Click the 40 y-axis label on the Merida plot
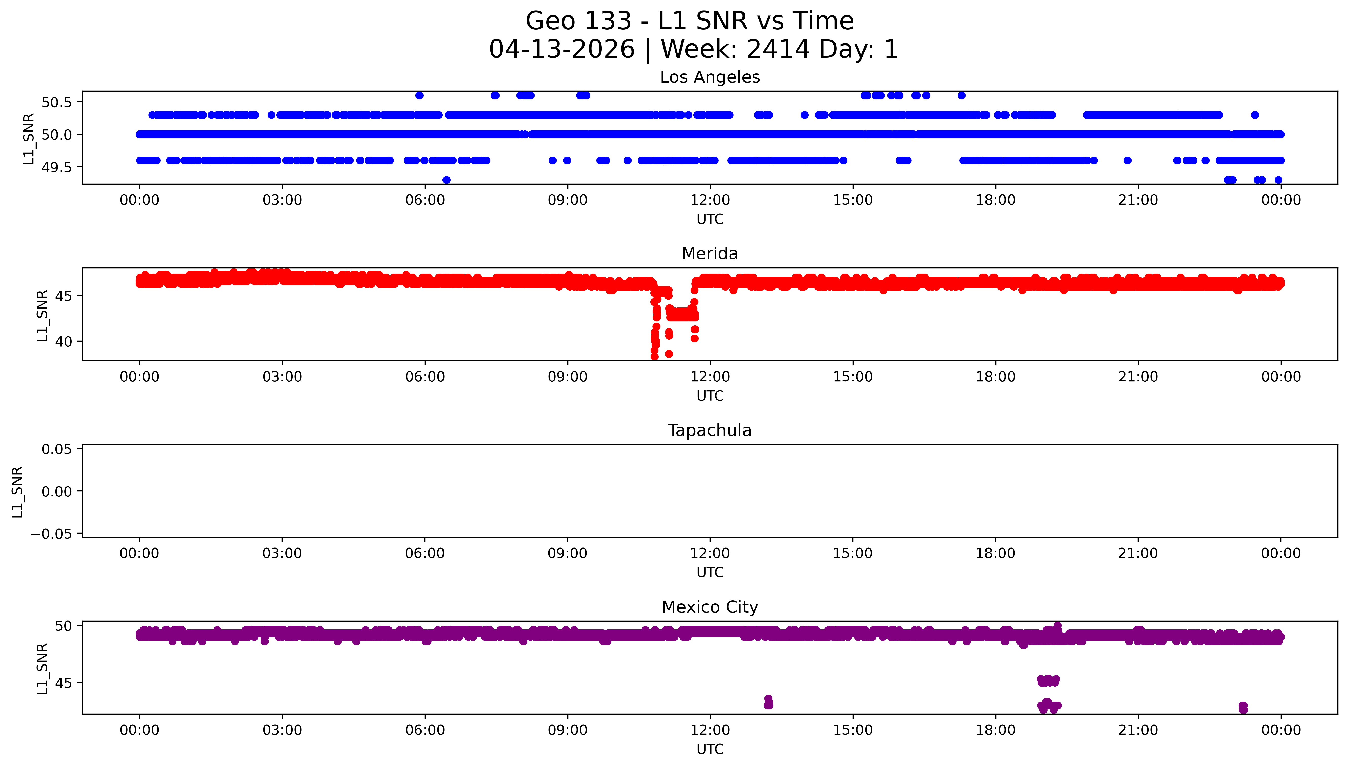Viewport: 1348px width, 767px height. [64, 341]
